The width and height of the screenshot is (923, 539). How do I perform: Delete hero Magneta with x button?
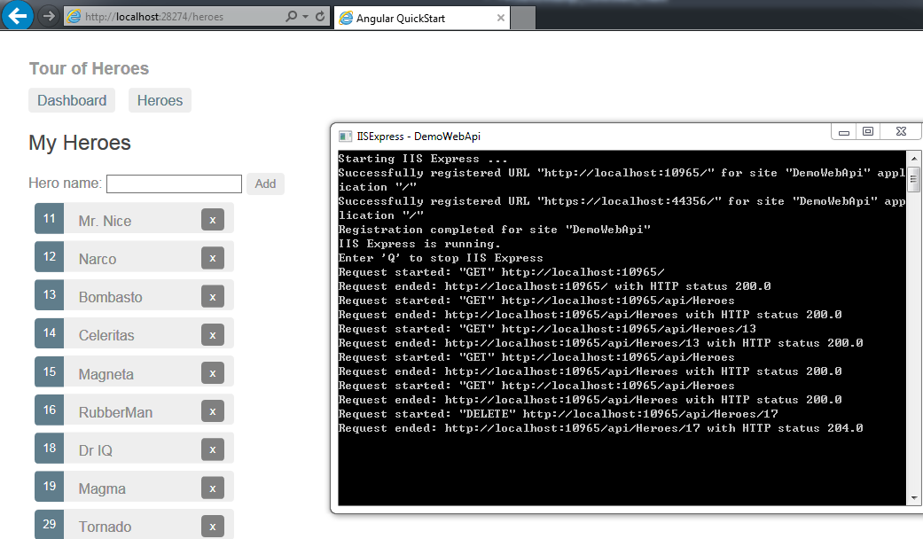(x=213, y=373)
